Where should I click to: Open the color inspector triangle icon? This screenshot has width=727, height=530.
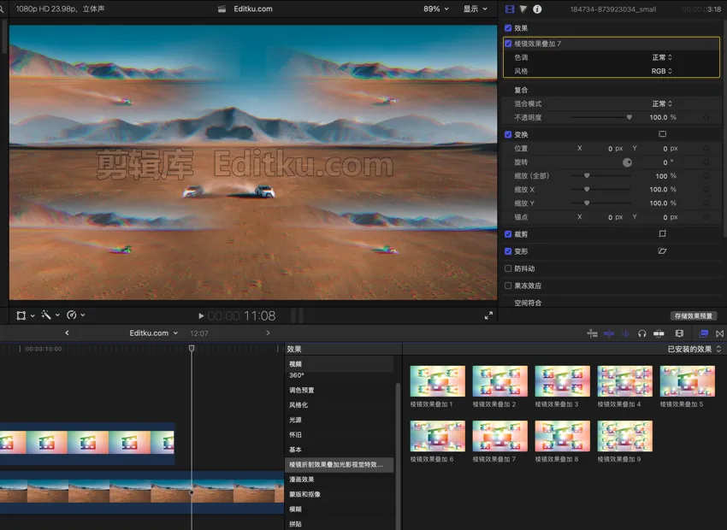click(x=523, y=9)
